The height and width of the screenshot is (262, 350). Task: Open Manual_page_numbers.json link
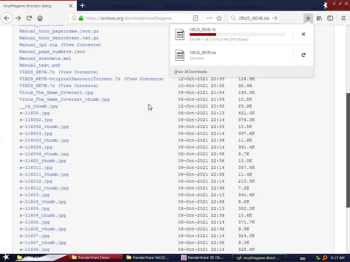(52, 52)
